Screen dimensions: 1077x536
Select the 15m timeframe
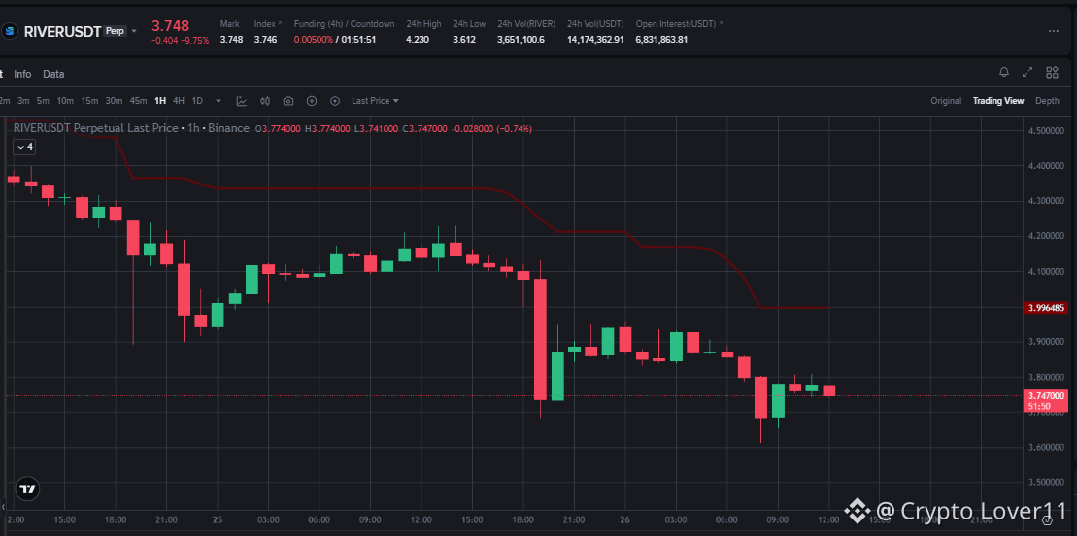click(89, 101)
